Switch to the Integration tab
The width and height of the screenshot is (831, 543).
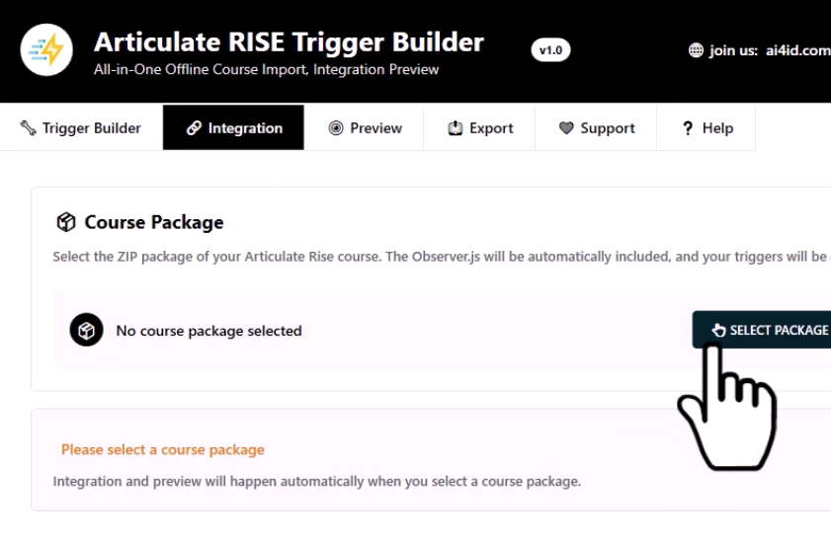point(234,128)
